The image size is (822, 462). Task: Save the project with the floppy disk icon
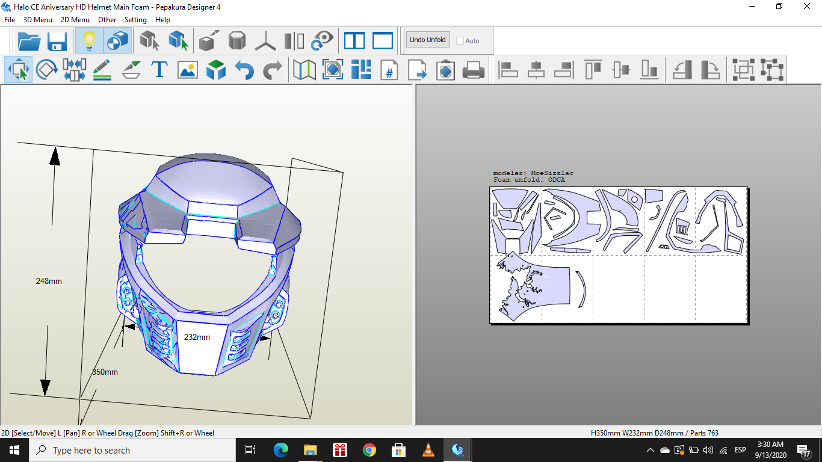click(57, 41)
